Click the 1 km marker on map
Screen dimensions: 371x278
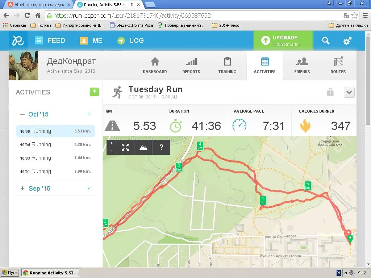tap(263, 201)
